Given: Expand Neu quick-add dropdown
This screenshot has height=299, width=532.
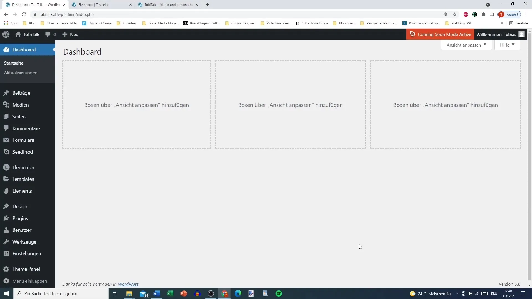Looking at the screenshot, I should coord(71,34).
